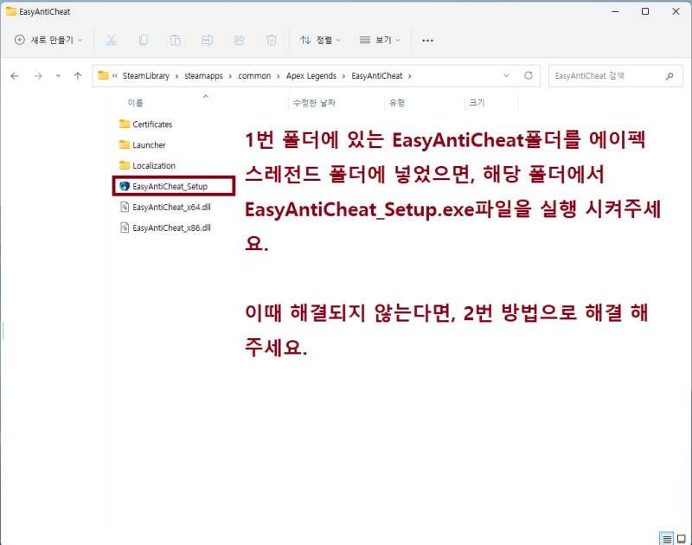Sort by 수정한 날짜 column header

(x=314, y=103)
